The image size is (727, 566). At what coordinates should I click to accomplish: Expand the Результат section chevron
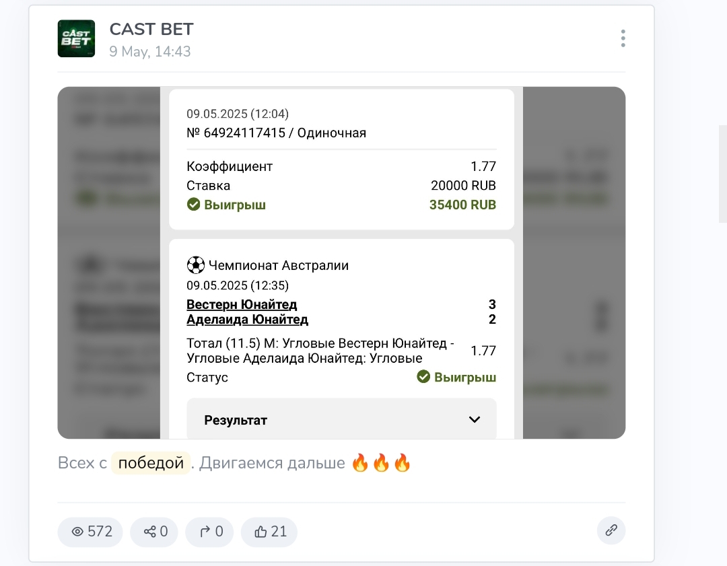point(475,419)
